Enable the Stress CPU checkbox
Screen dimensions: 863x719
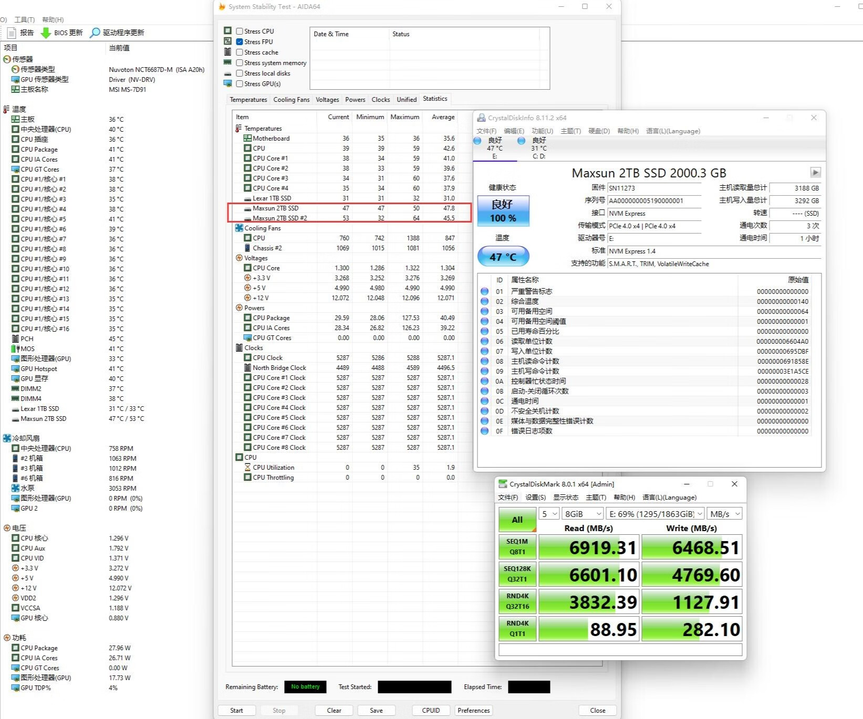[240, 31]
